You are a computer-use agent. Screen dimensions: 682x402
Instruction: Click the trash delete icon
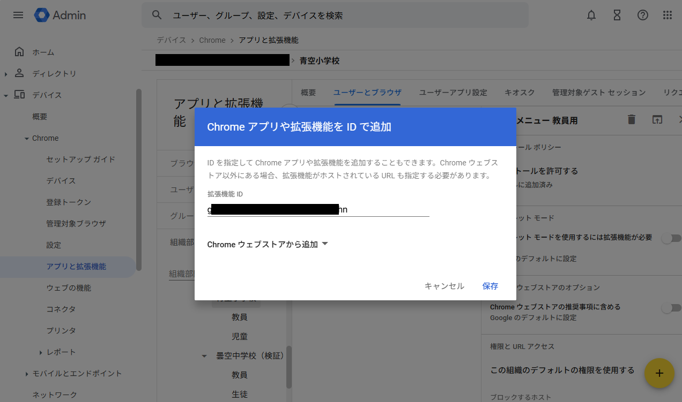pos(632,120)
